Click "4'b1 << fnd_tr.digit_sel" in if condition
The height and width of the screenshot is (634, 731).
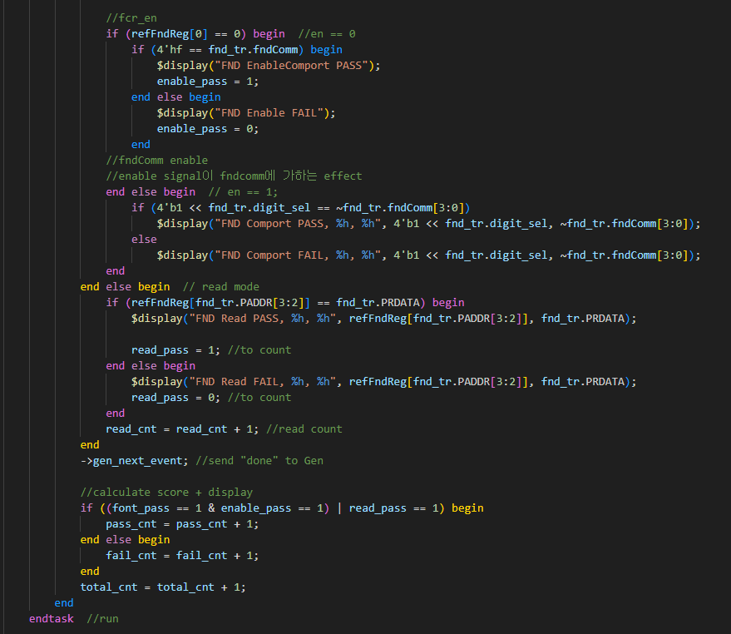[x=234, y=208]
